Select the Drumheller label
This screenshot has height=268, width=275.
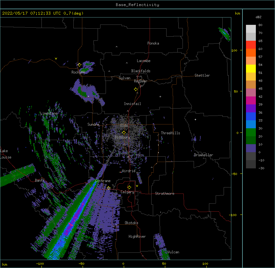click(x=204, y=155)
